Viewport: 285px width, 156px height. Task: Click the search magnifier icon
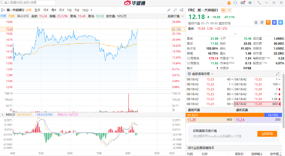[2, 3]
